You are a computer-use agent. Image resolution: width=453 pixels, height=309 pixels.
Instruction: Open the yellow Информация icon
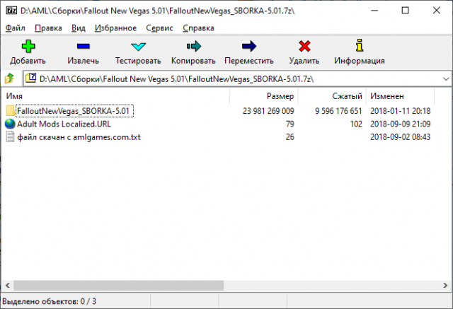click(x=360, y=47)
